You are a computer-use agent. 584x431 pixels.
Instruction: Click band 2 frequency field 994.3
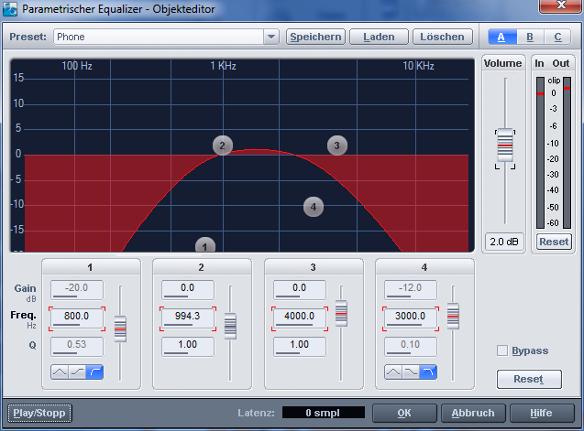pos(188,318)
